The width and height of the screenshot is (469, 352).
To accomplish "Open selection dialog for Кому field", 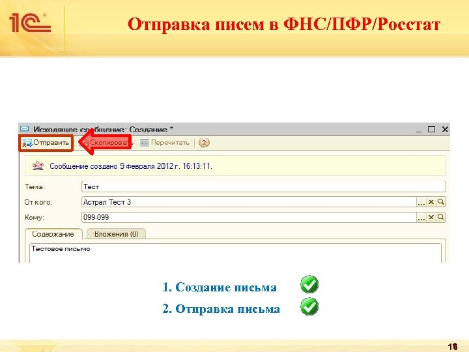I will (x=421, y=218).
